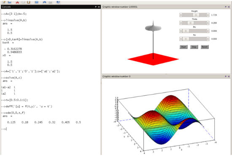This screenshot has height=156, width=232.
Task: Click the Reset button
Action: click(x=205, y=47)
